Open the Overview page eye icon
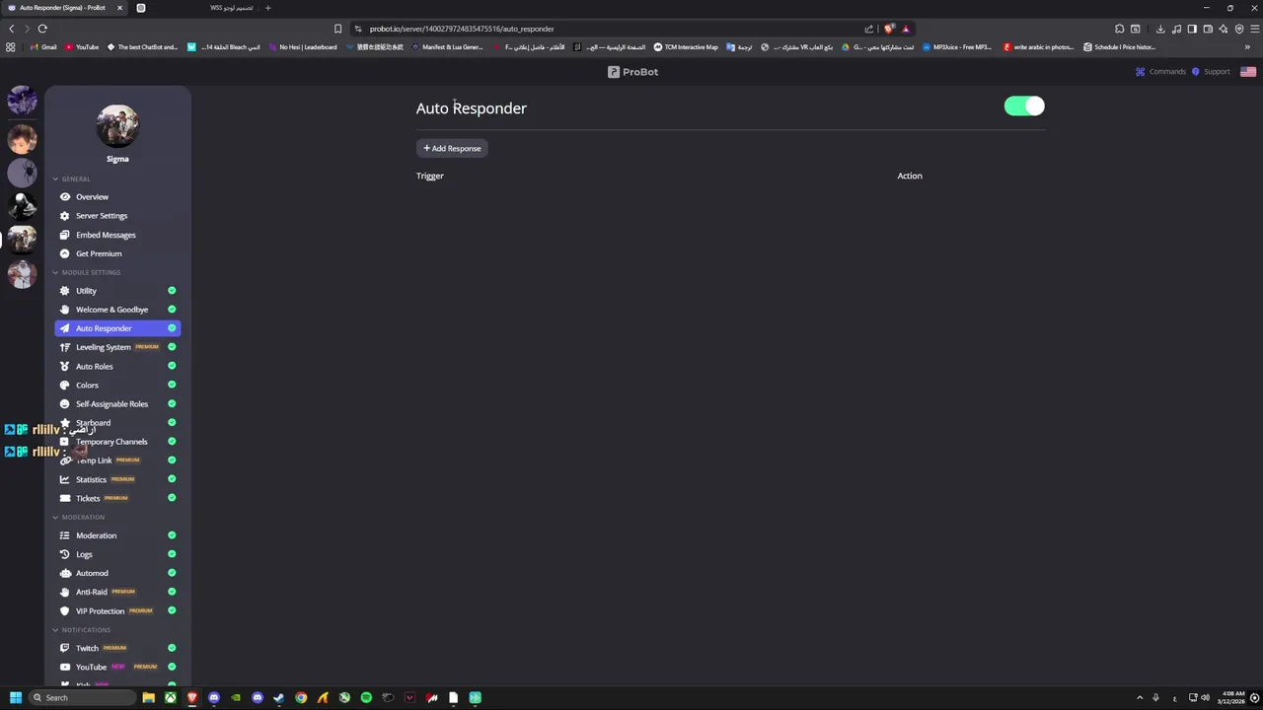Viewport: 1263px width, 710px height. pyautogui.click(x=65, y=197)
